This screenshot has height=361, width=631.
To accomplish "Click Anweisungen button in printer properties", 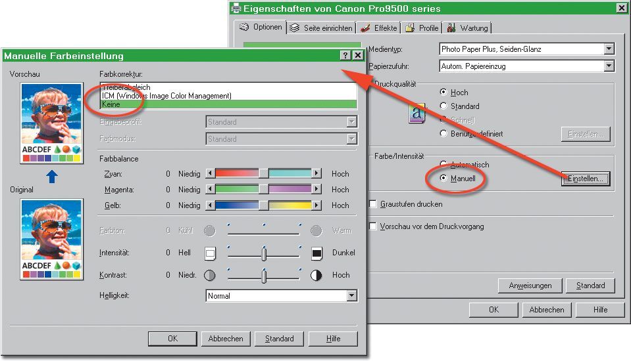I will 530,286.
